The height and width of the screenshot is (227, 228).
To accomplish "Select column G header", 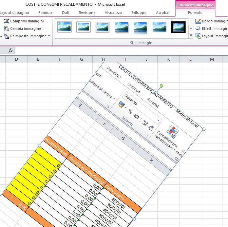I will tap(81, 59).
